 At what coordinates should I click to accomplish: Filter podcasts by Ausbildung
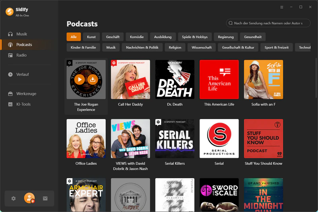click(163, 37)
